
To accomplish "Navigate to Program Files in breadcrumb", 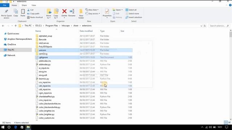I will (51, 26).
